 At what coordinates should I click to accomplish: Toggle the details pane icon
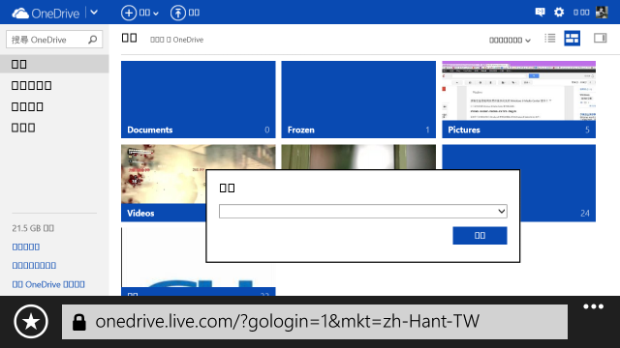pos(600,39)
